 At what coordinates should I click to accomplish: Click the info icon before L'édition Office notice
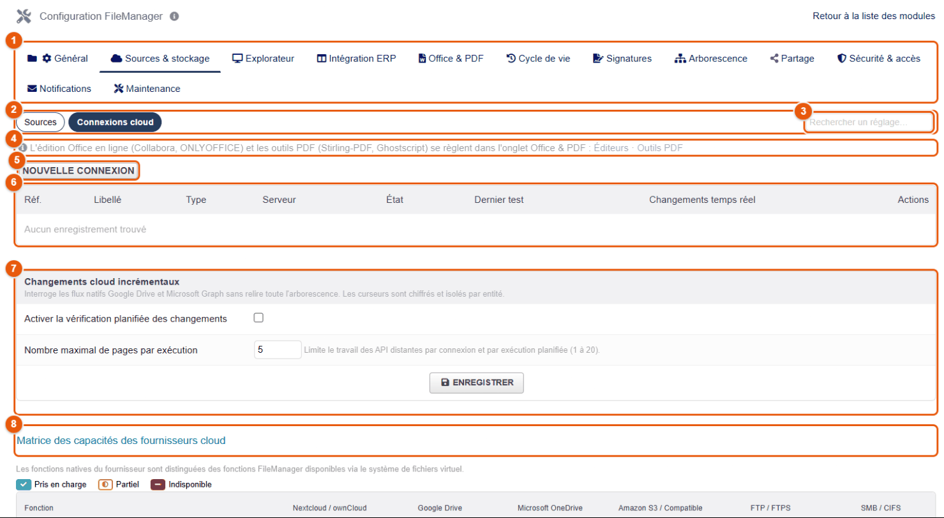23,148
